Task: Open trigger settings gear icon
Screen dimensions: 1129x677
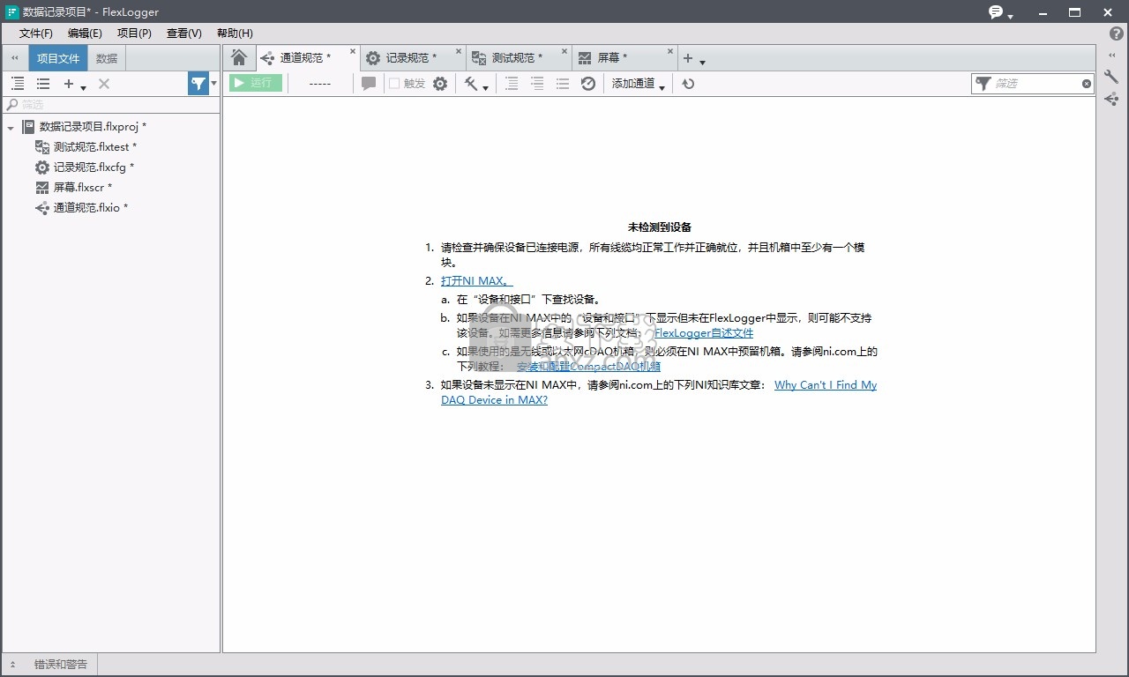Action: pyautogui.click(x=440, y=84)
